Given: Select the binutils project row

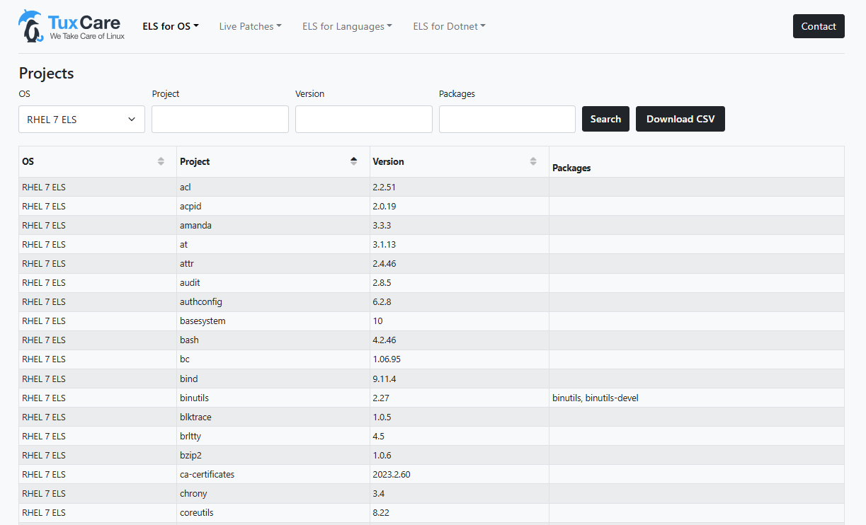Looking at the screenshot, I should [x=194, y=398].
